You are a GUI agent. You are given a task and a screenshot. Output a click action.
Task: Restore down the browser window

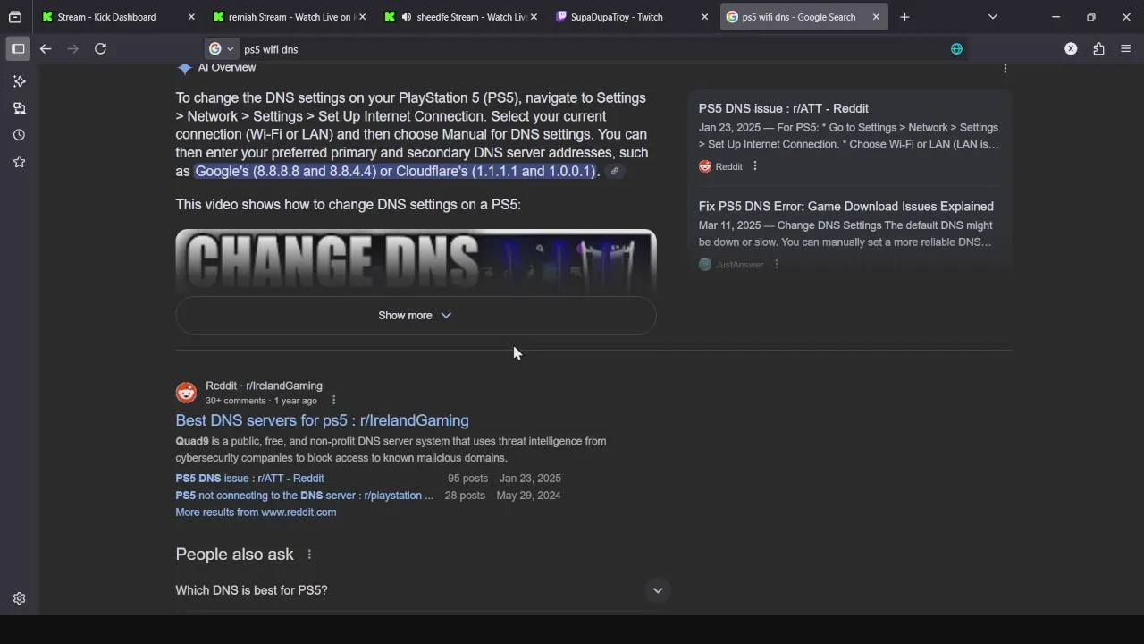(x=1090, y=17)
